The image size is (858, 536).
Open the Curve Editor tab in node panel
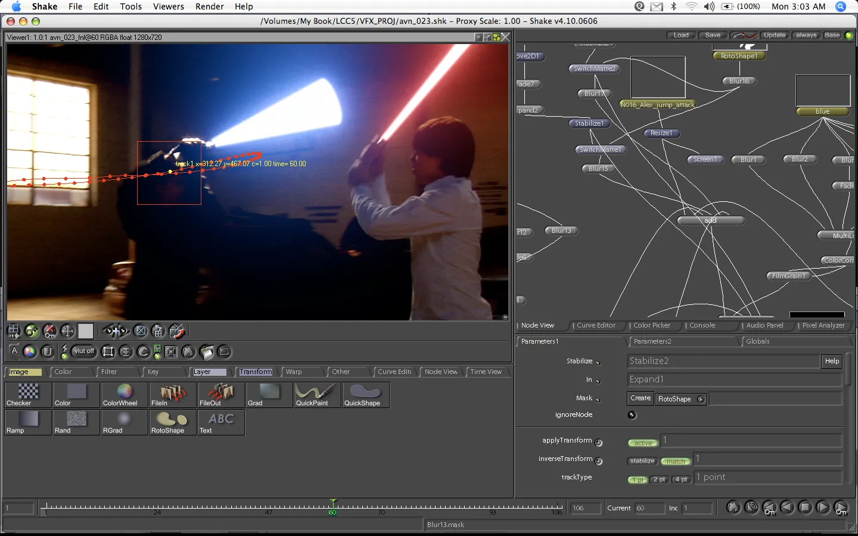pyautogui.click(x=596, y=325)
